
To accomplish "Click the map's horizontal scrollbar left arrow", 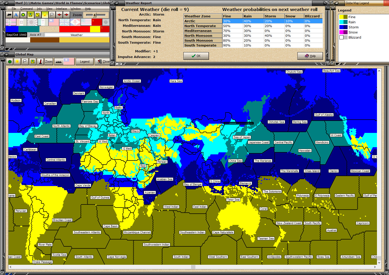I will [x=10, y=267].
